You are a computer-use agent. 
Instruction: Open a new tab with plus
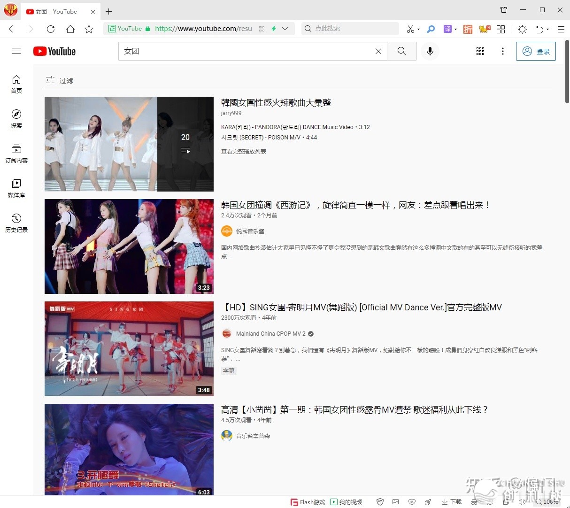pos(108,11)
